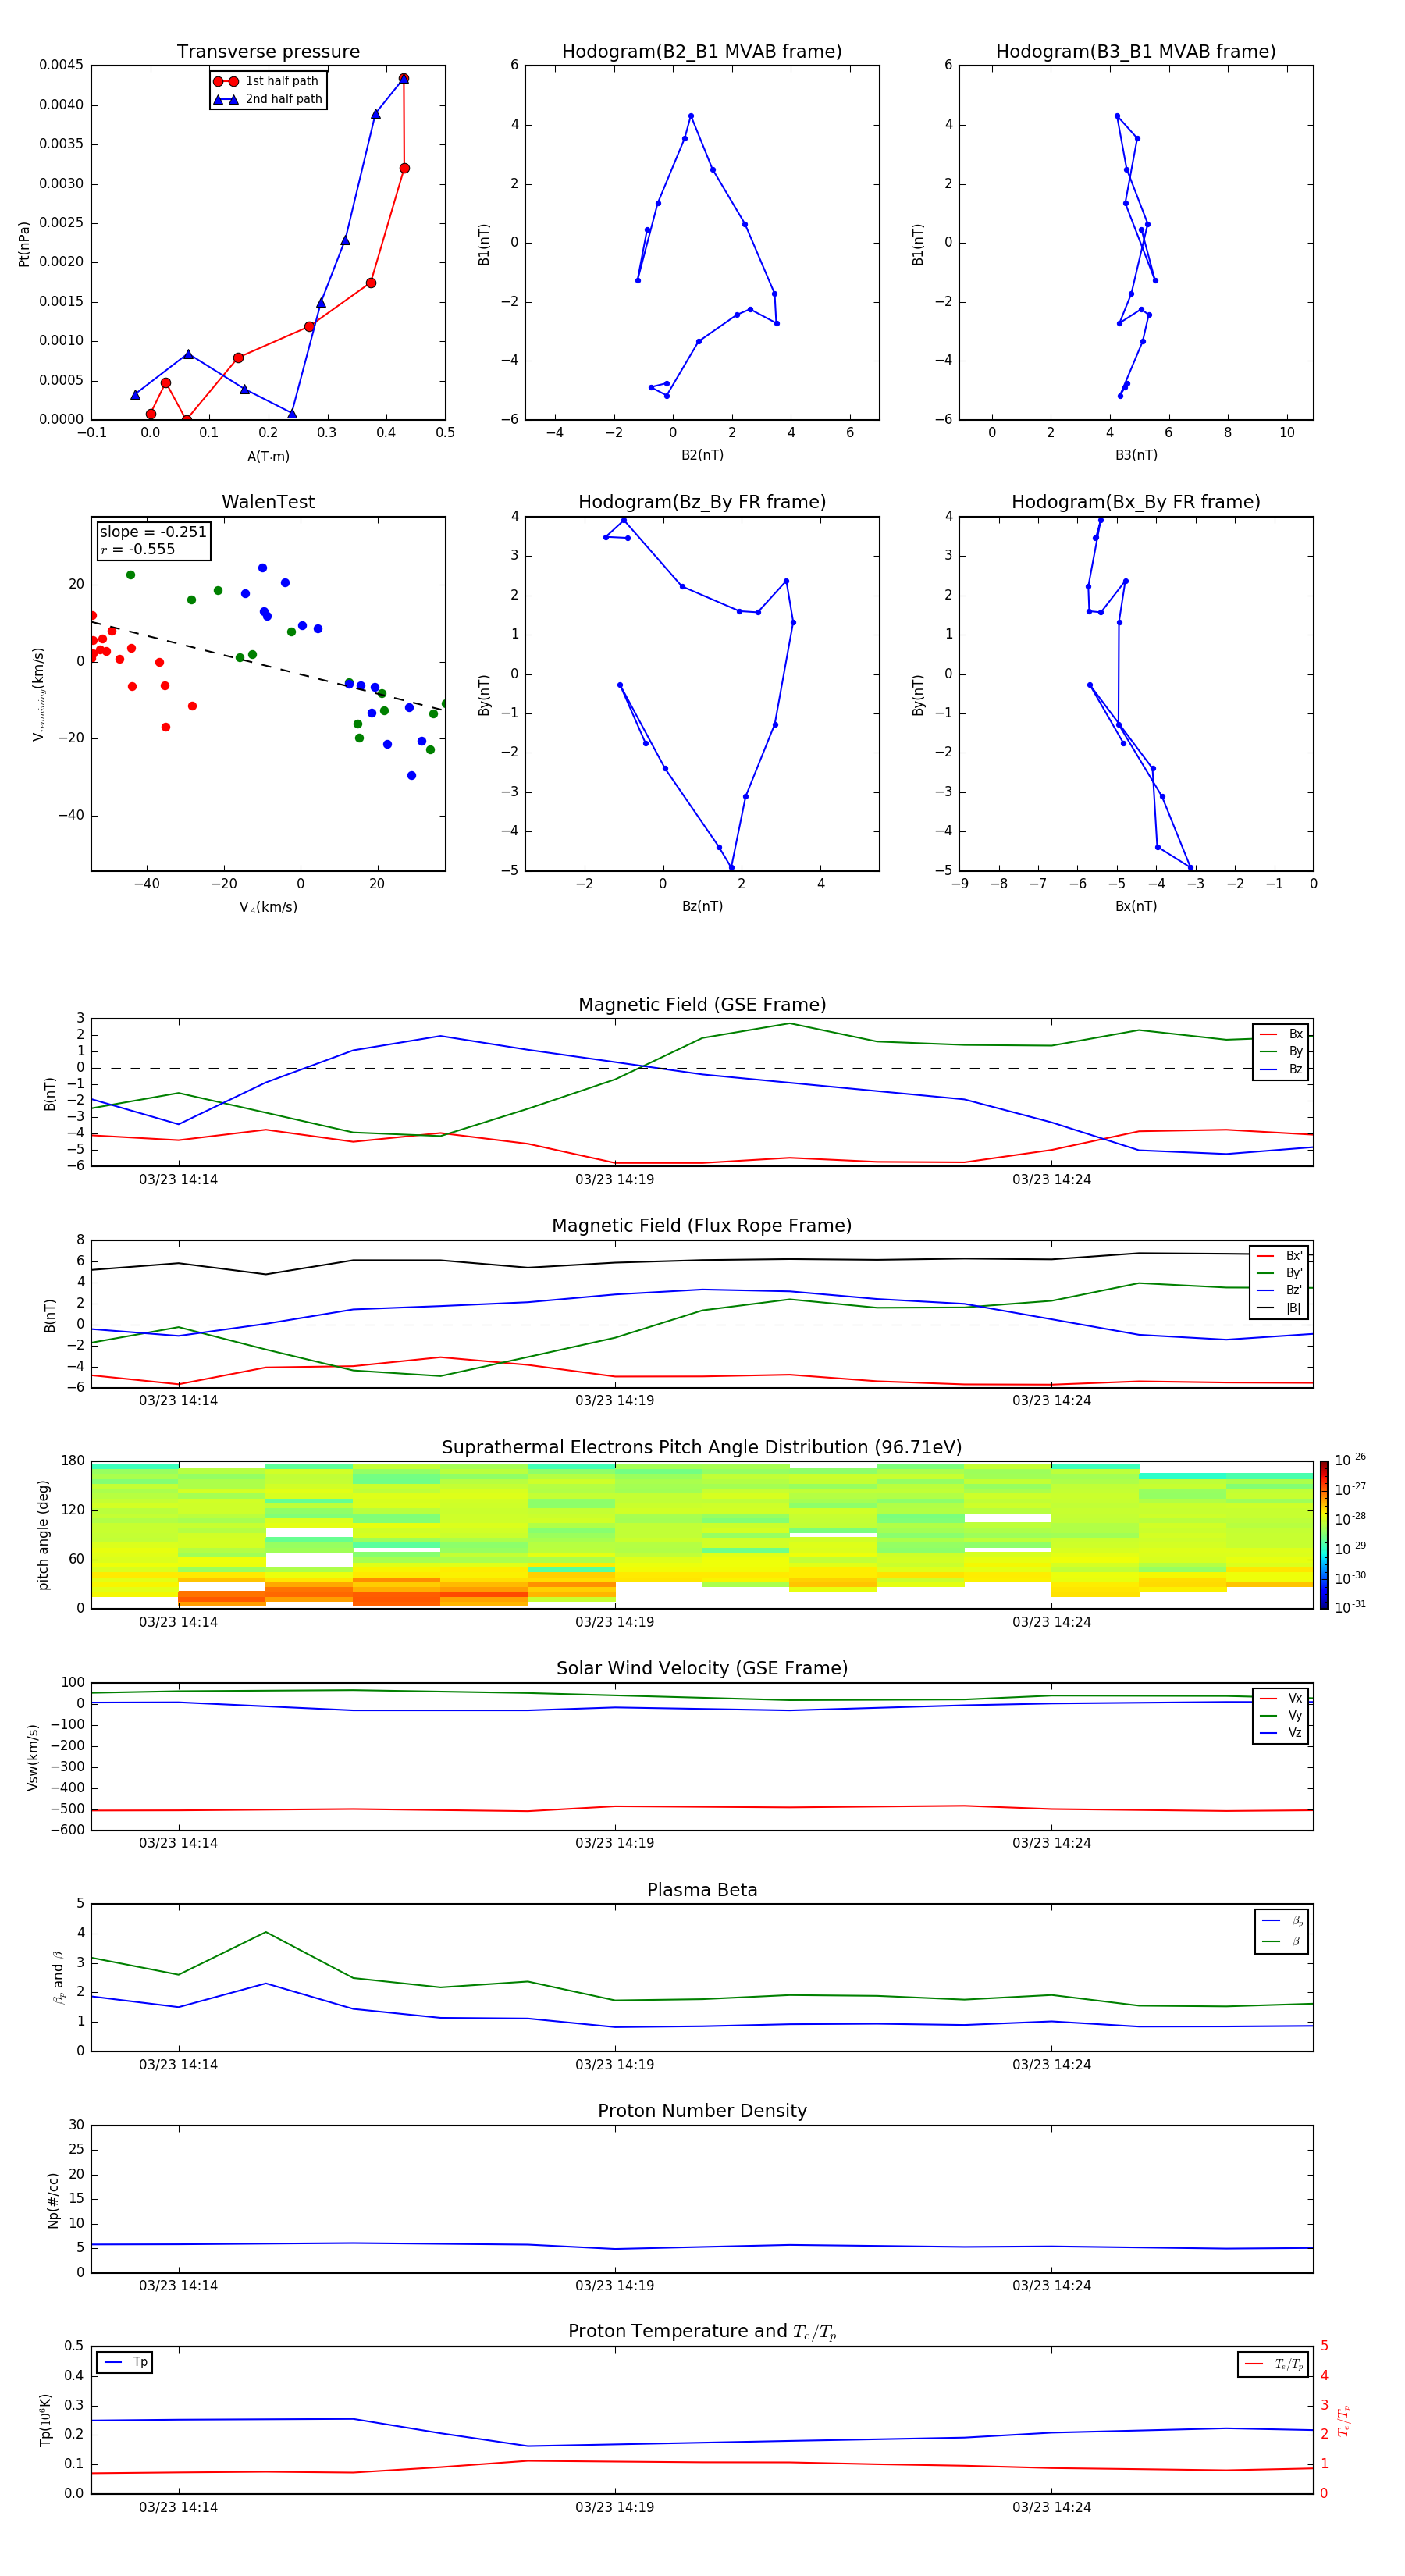Viewport: 1405px width, 2576px height.
Task: Click the '10^-26' colorbar label
Action: [x=1350, y=1460]
